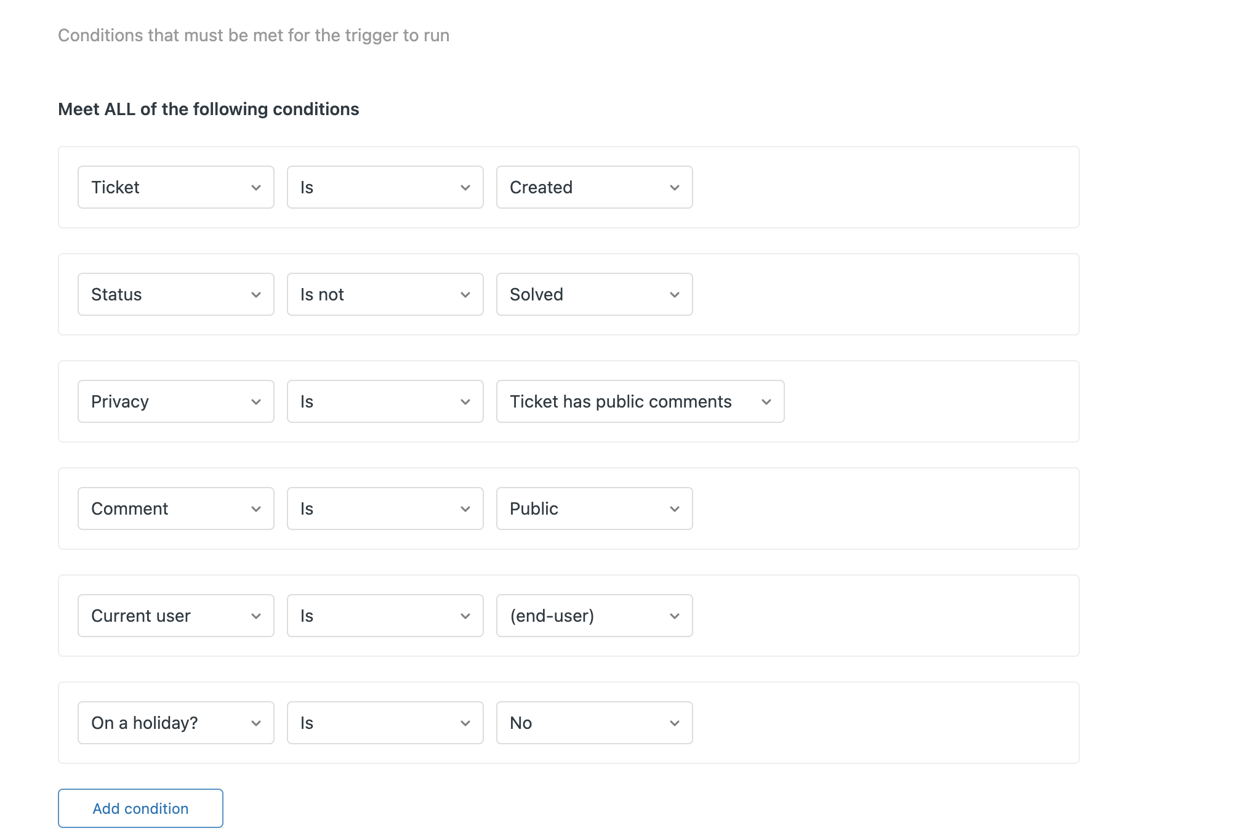
Task: Open the No value dropdown
Action: 594,723
